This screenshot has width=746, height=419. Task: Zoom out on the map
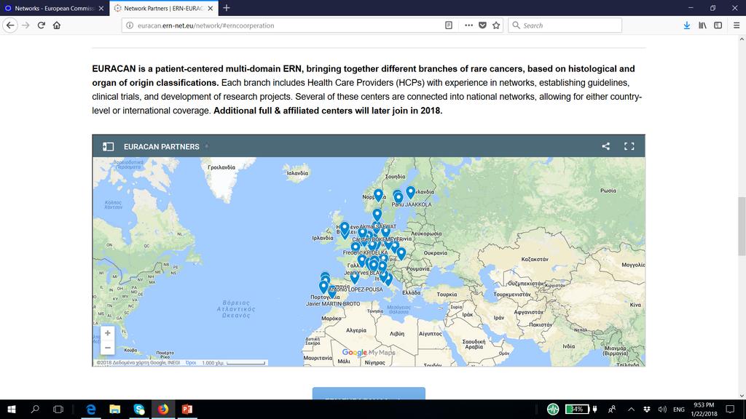click(x=108, y=348)
